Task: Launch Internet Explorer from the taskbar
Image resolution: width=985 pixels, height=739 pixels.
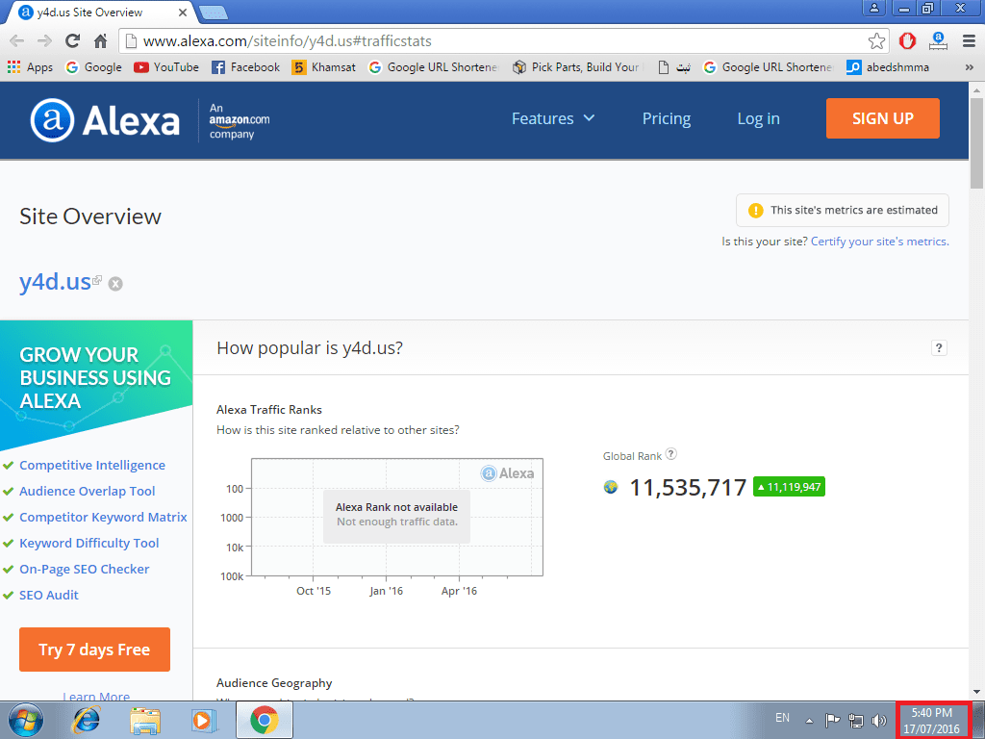Action: pyautogui.click(x=86, y=720)
